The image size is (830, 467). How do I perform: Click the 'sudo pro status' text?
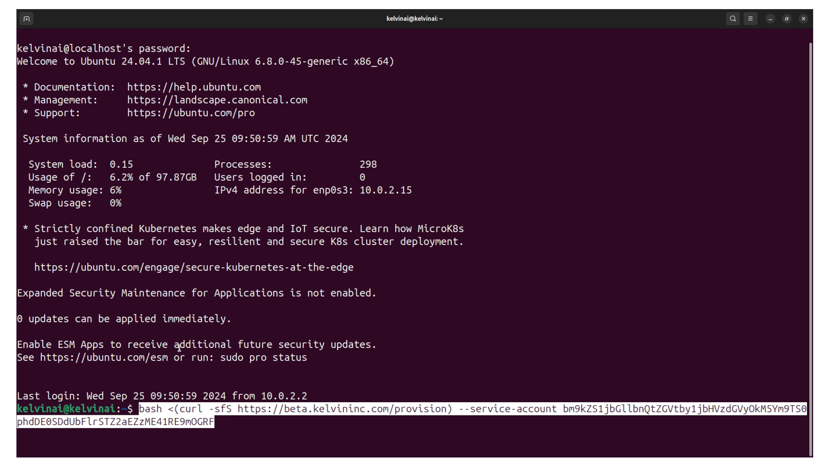(x=263, y=358)
